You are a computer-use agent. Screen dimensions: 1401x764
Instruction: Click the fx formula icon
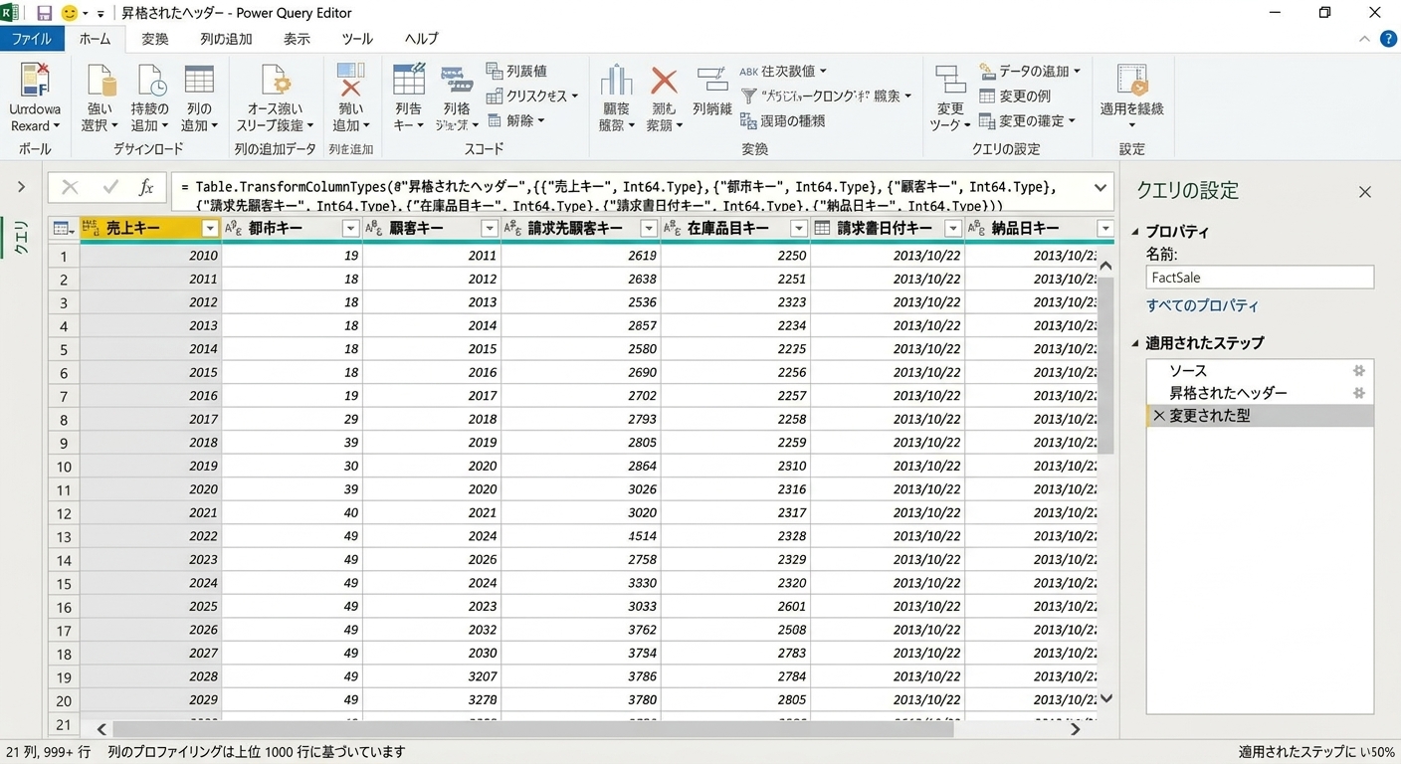click(x=145, y=188)
